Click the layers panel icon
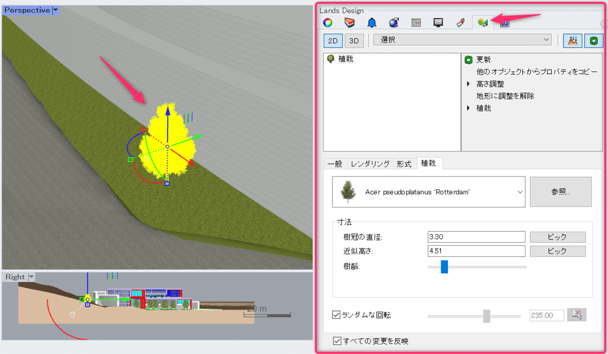Screen dimensions: 608x354 coord(350,23)
